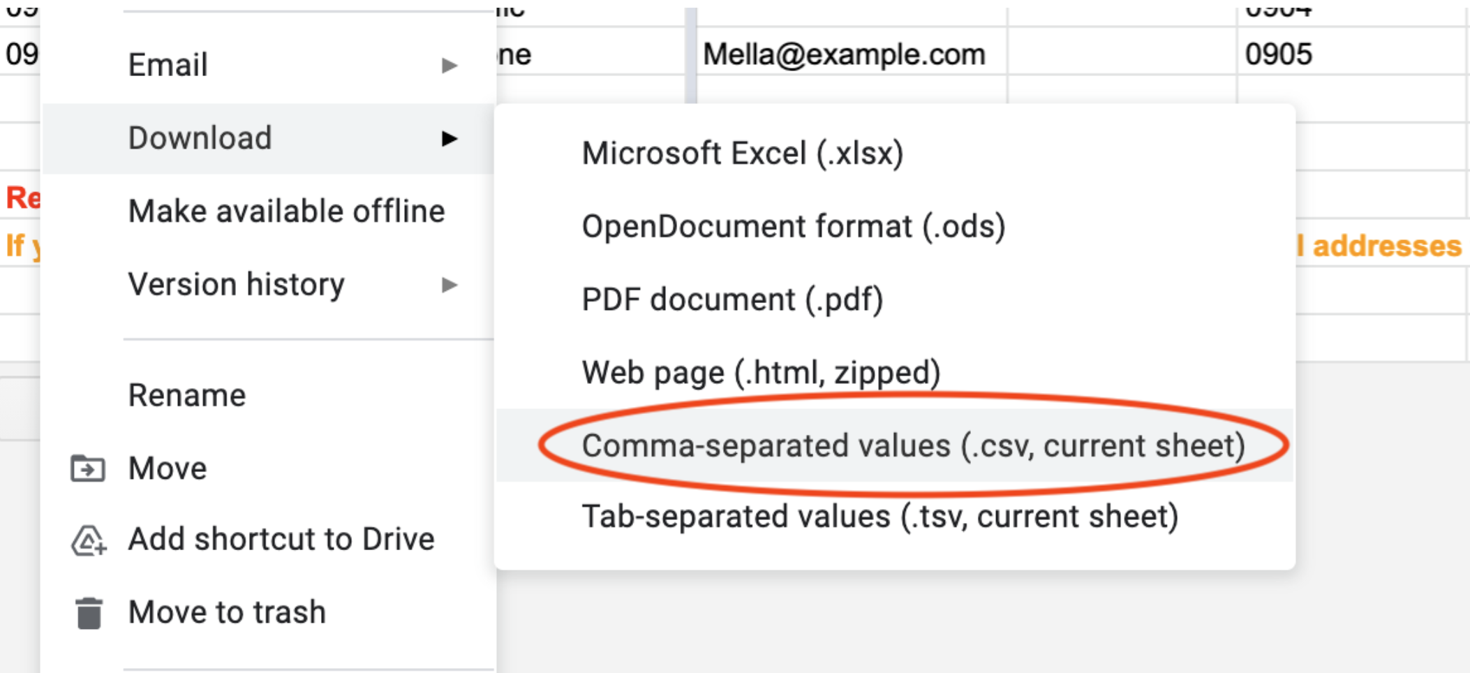Expand the Version history arrow
1470x673 pixels.
450,285
